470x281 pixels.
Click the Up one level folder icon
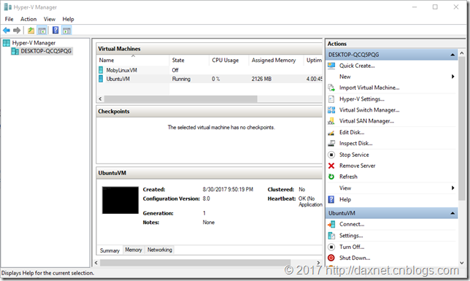[31, 30]
